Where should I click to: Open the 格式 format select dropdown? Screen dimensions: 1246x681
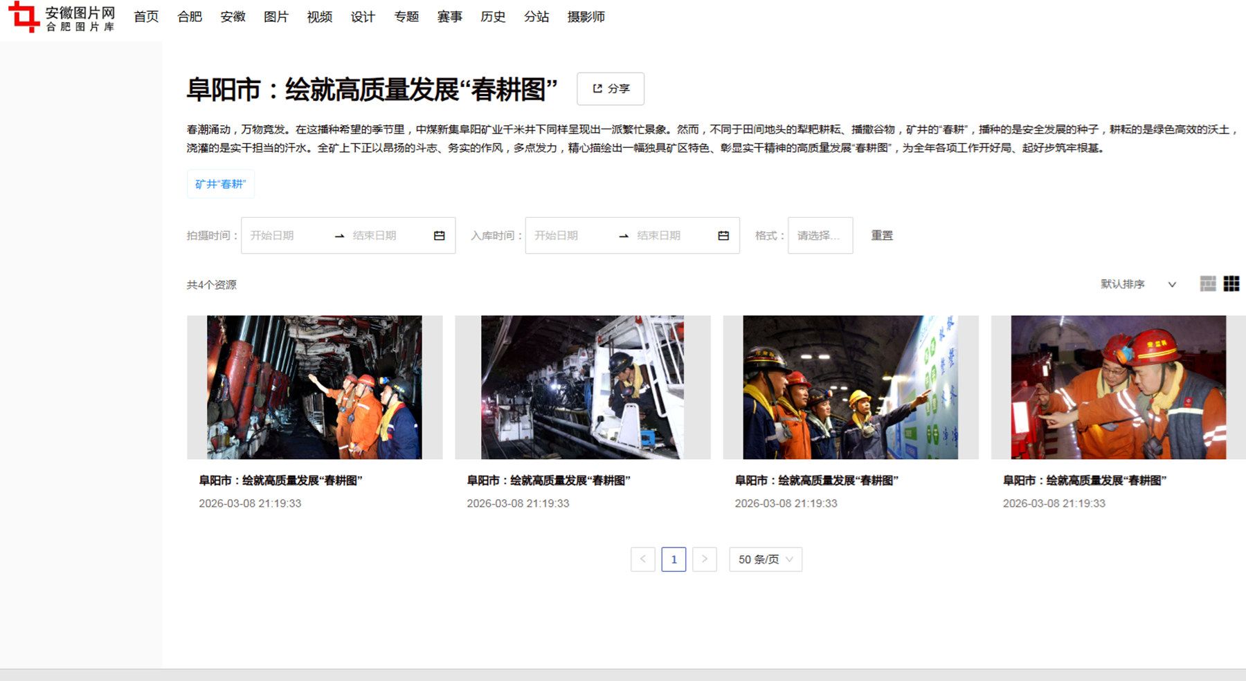(820, 236)
